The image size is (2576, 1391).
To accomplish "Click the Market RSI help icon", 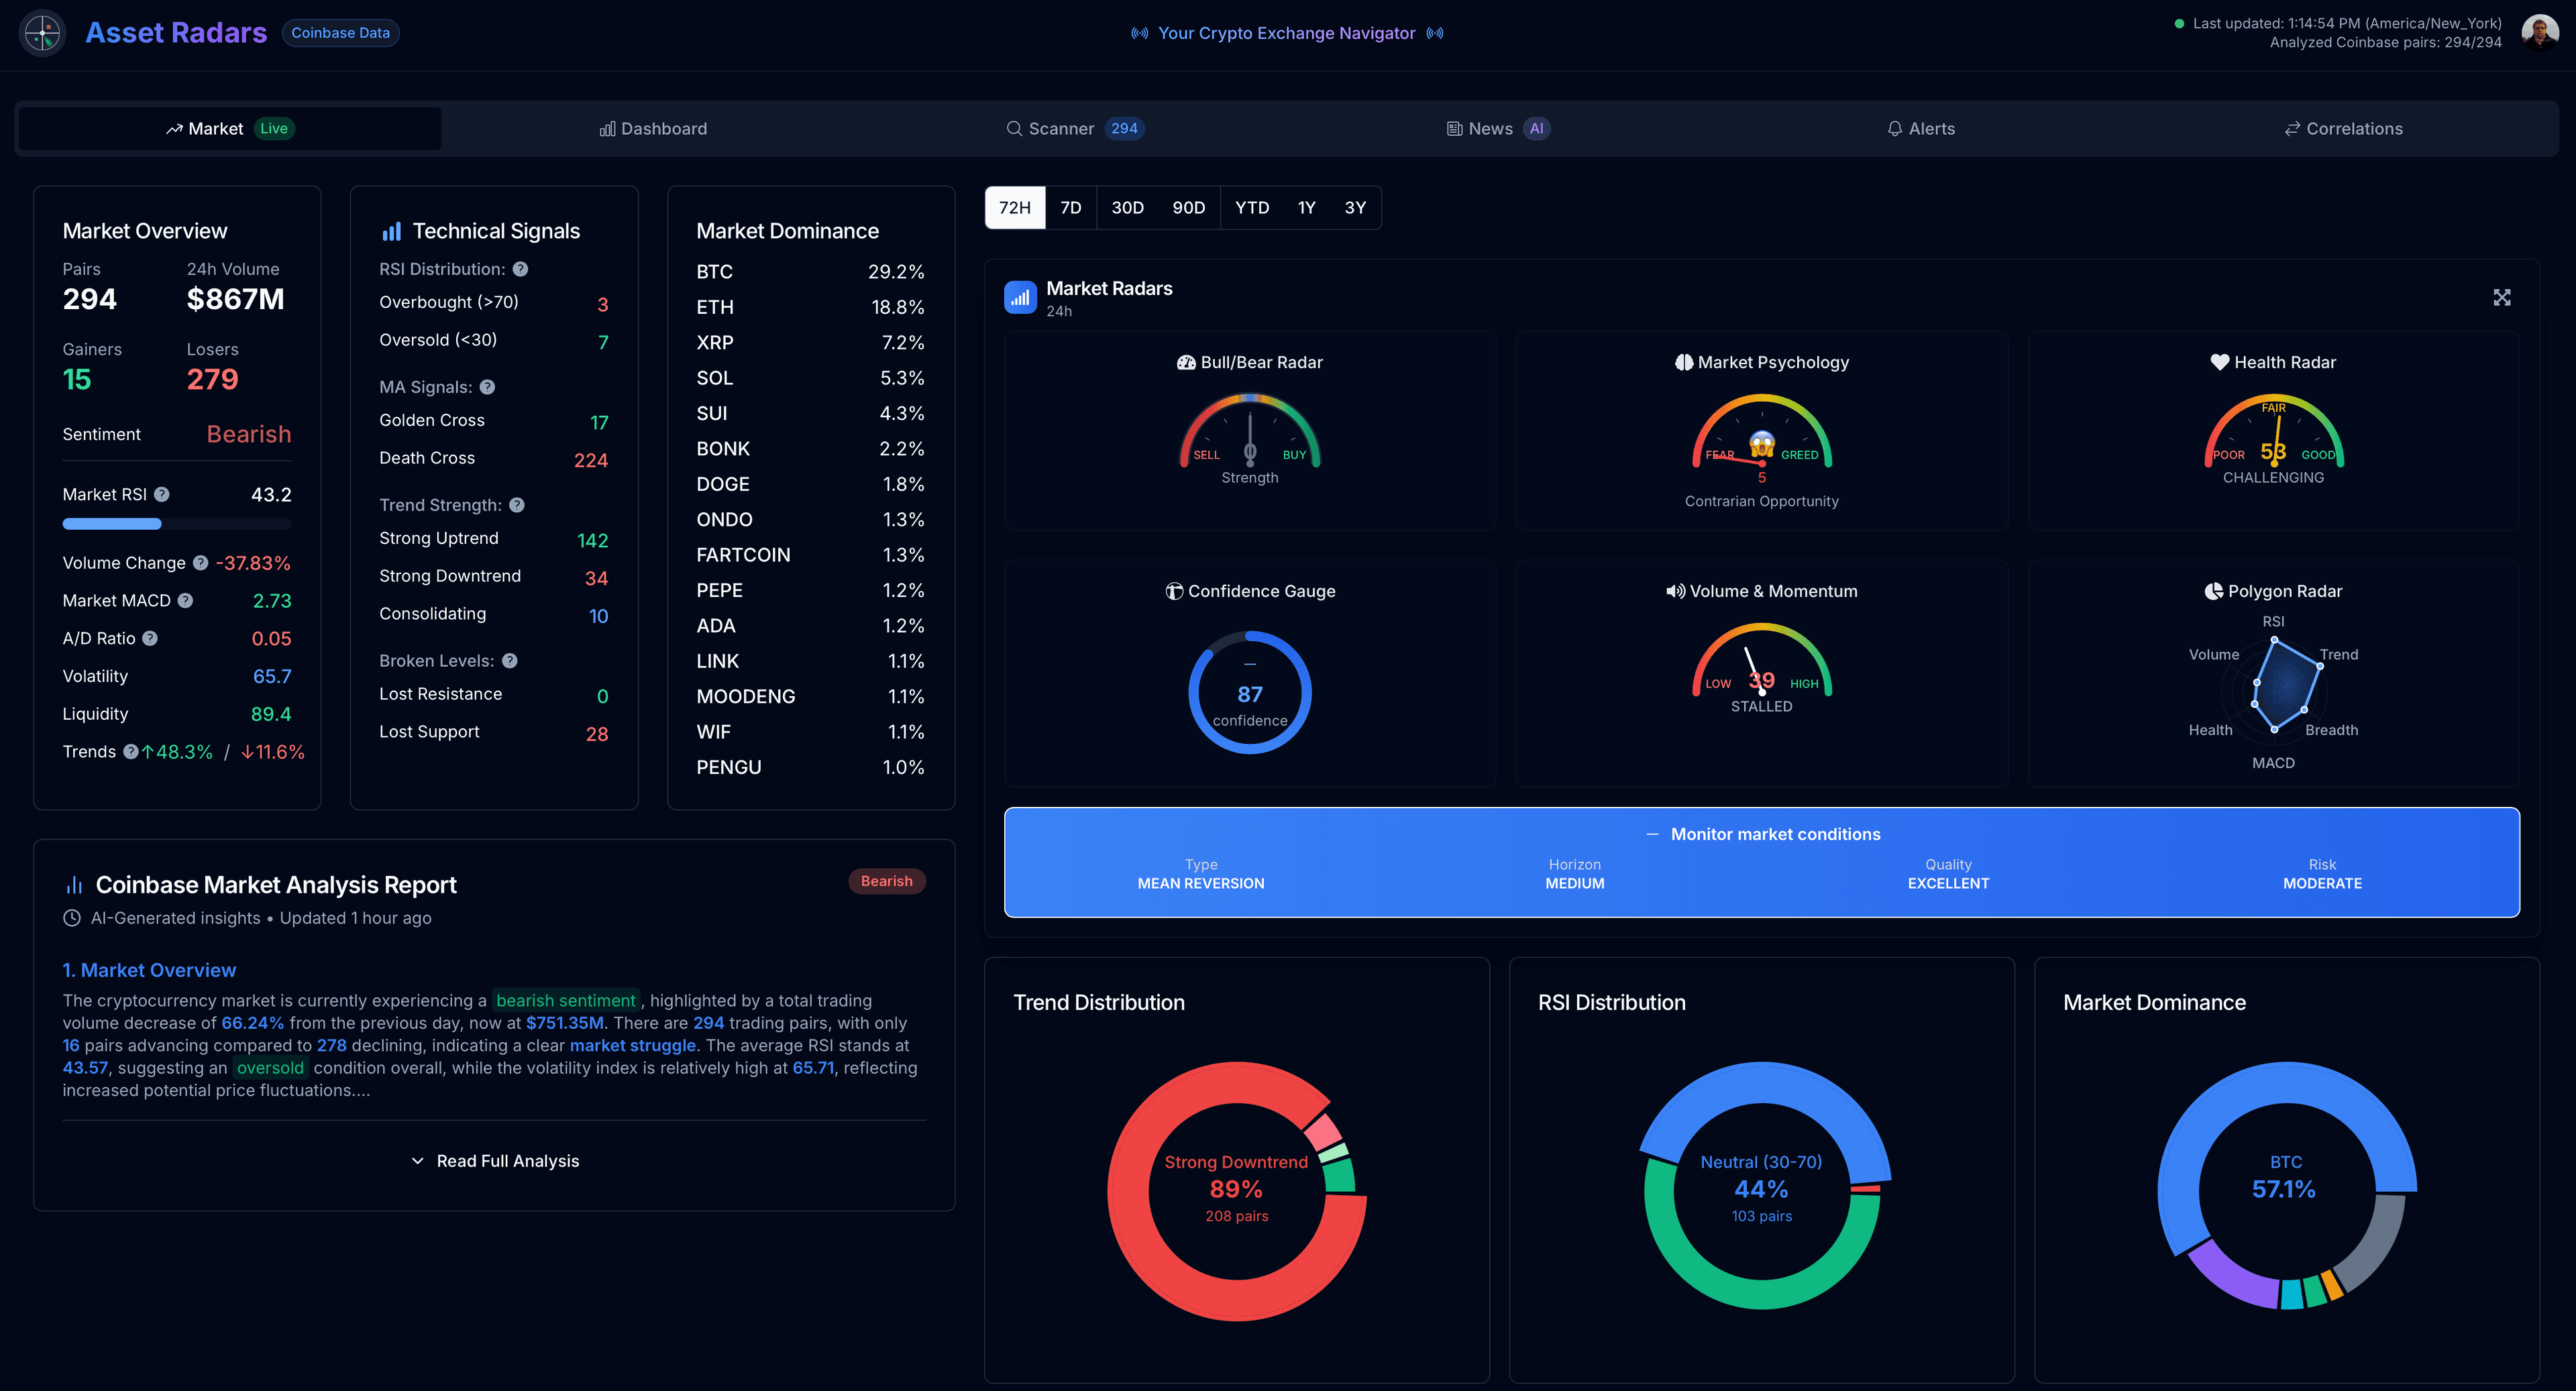I will tap(162, 494).
